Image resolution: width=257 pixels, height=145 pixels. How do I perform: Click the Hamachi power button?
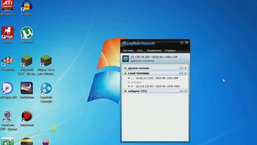(126, 59)
